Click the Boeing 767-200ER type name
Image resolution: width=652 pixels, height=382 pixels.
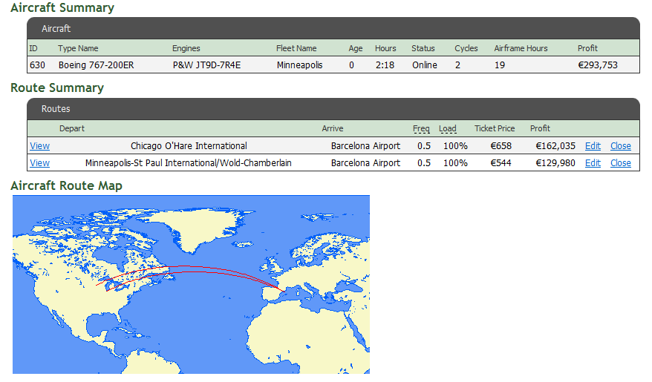96,65
